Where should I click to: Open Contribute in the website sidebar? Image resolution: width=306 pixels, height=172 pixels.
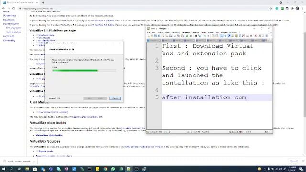click(9, 36)
